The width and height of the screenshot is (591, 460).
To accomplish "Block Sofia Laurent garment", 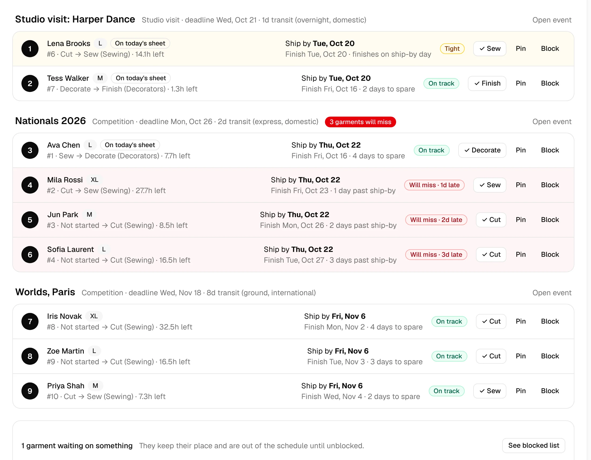I will pos(550,255).
